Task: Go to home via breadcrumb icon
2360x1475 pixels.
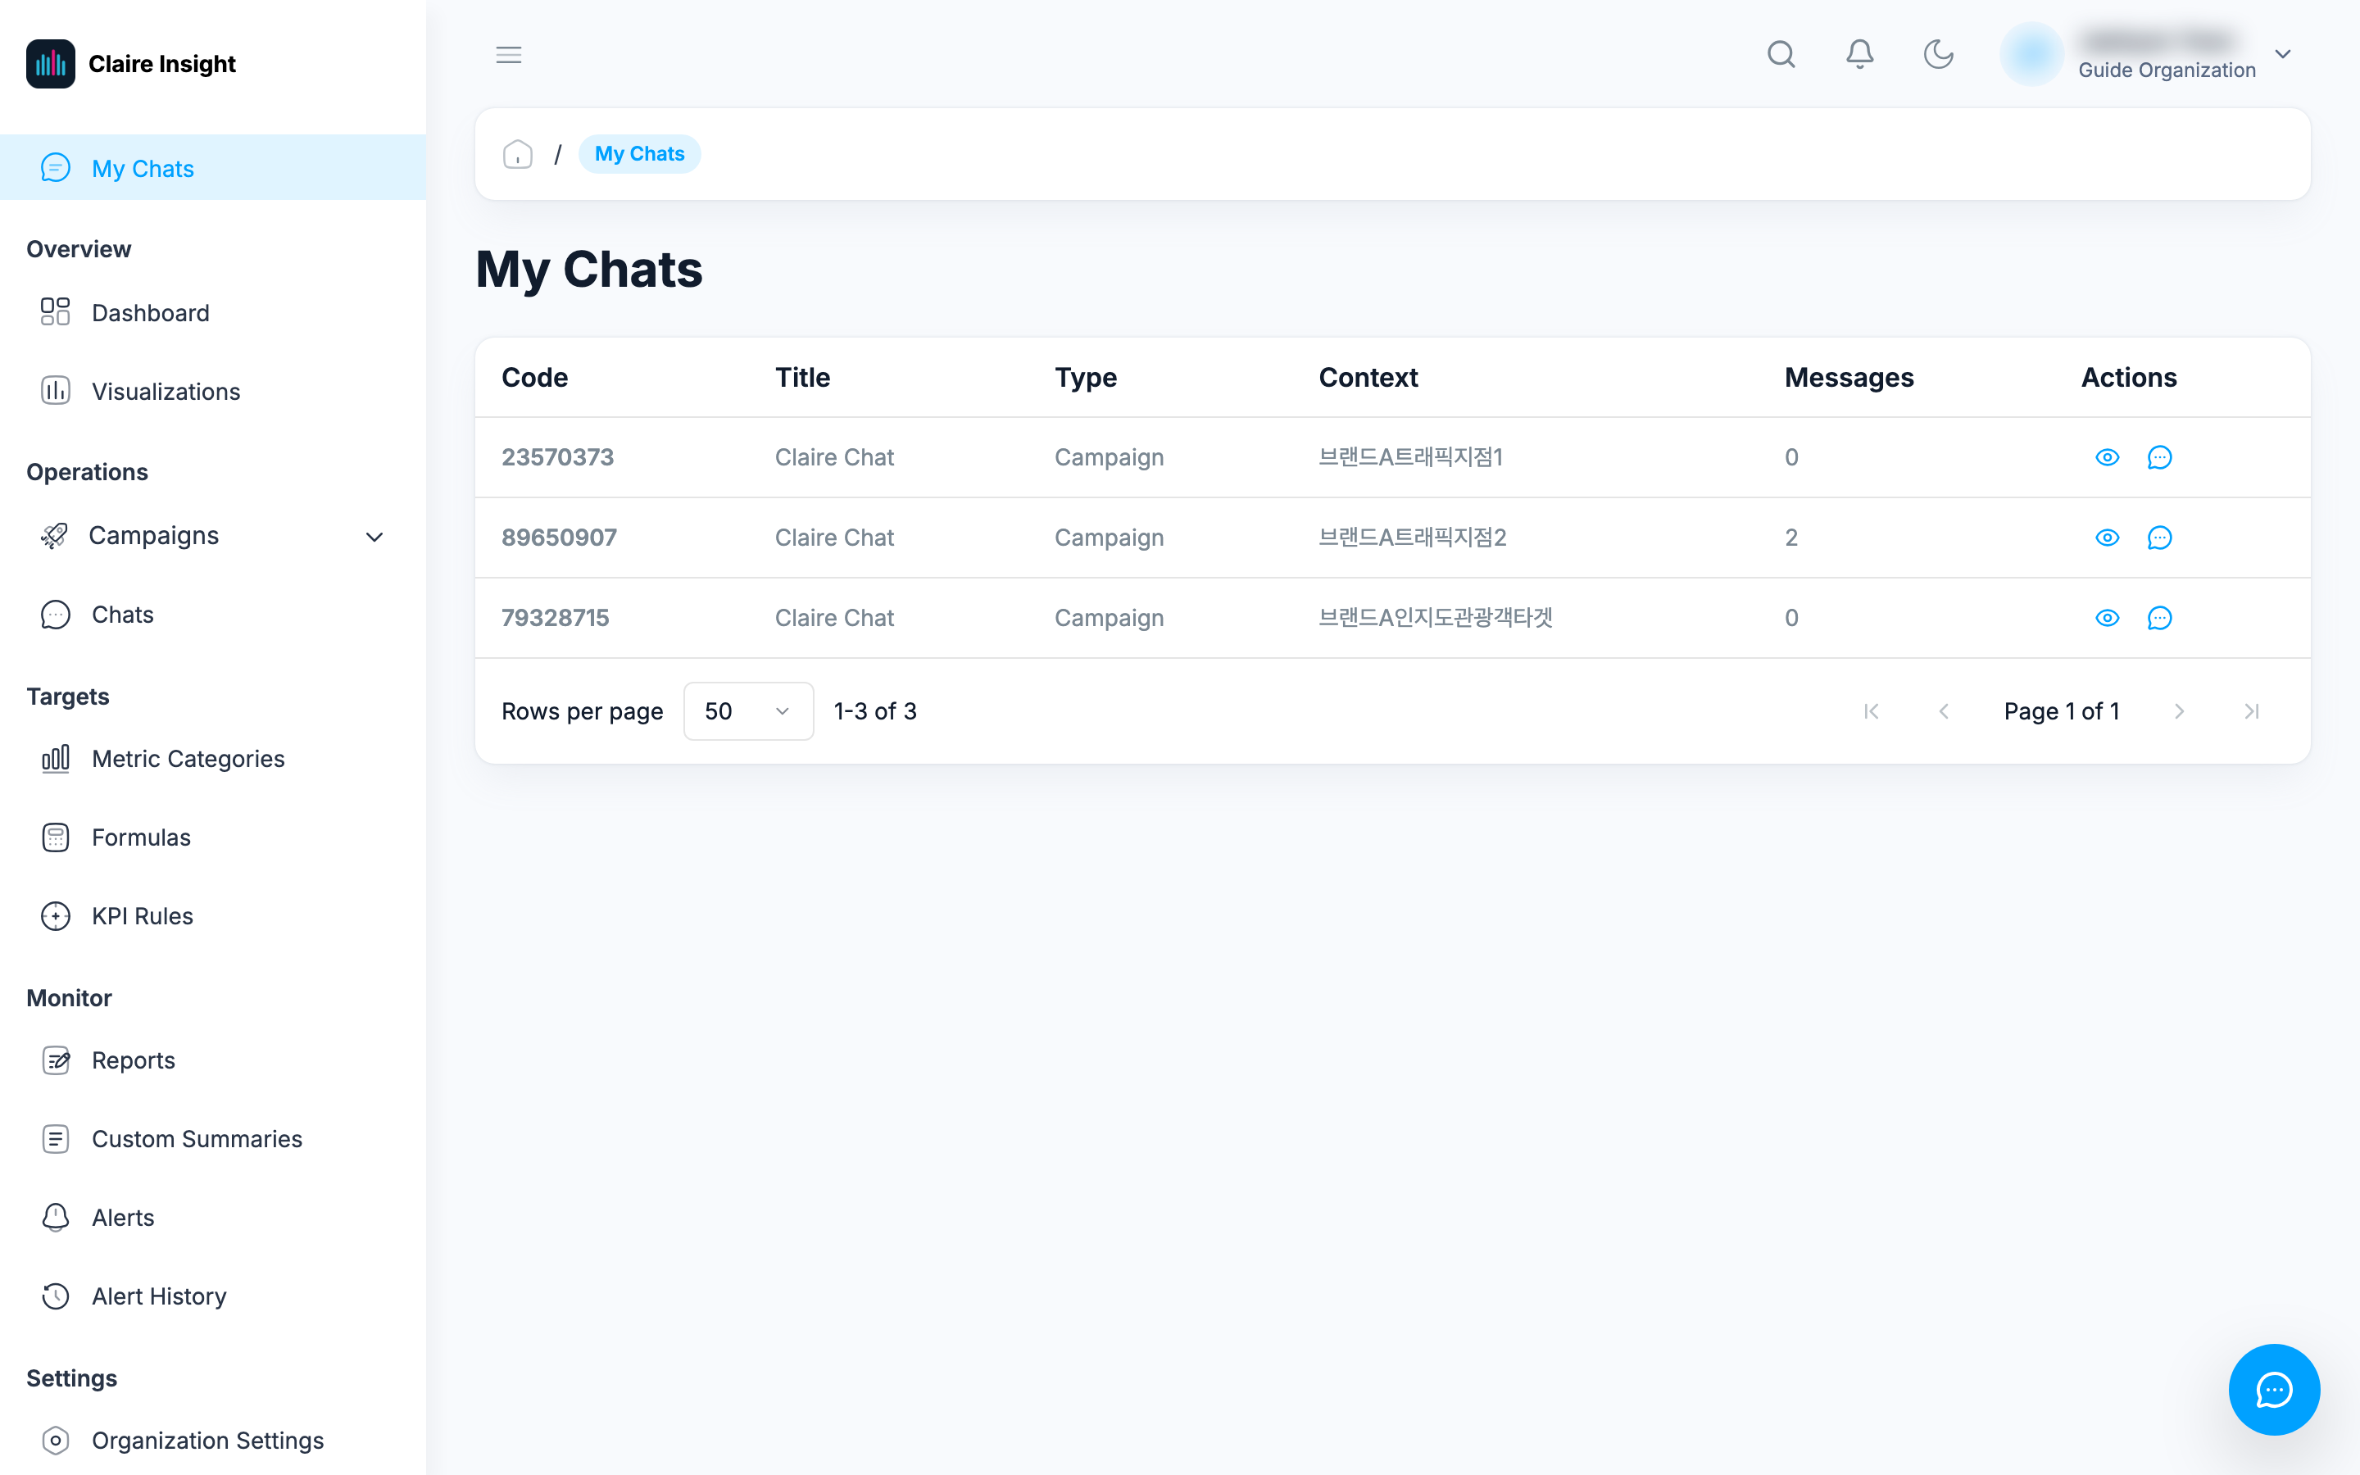Action: pos(518,154)
